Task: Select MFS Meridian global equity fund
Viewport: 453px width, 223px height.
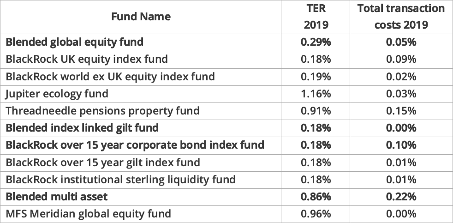Action: (x=88, y=214)
